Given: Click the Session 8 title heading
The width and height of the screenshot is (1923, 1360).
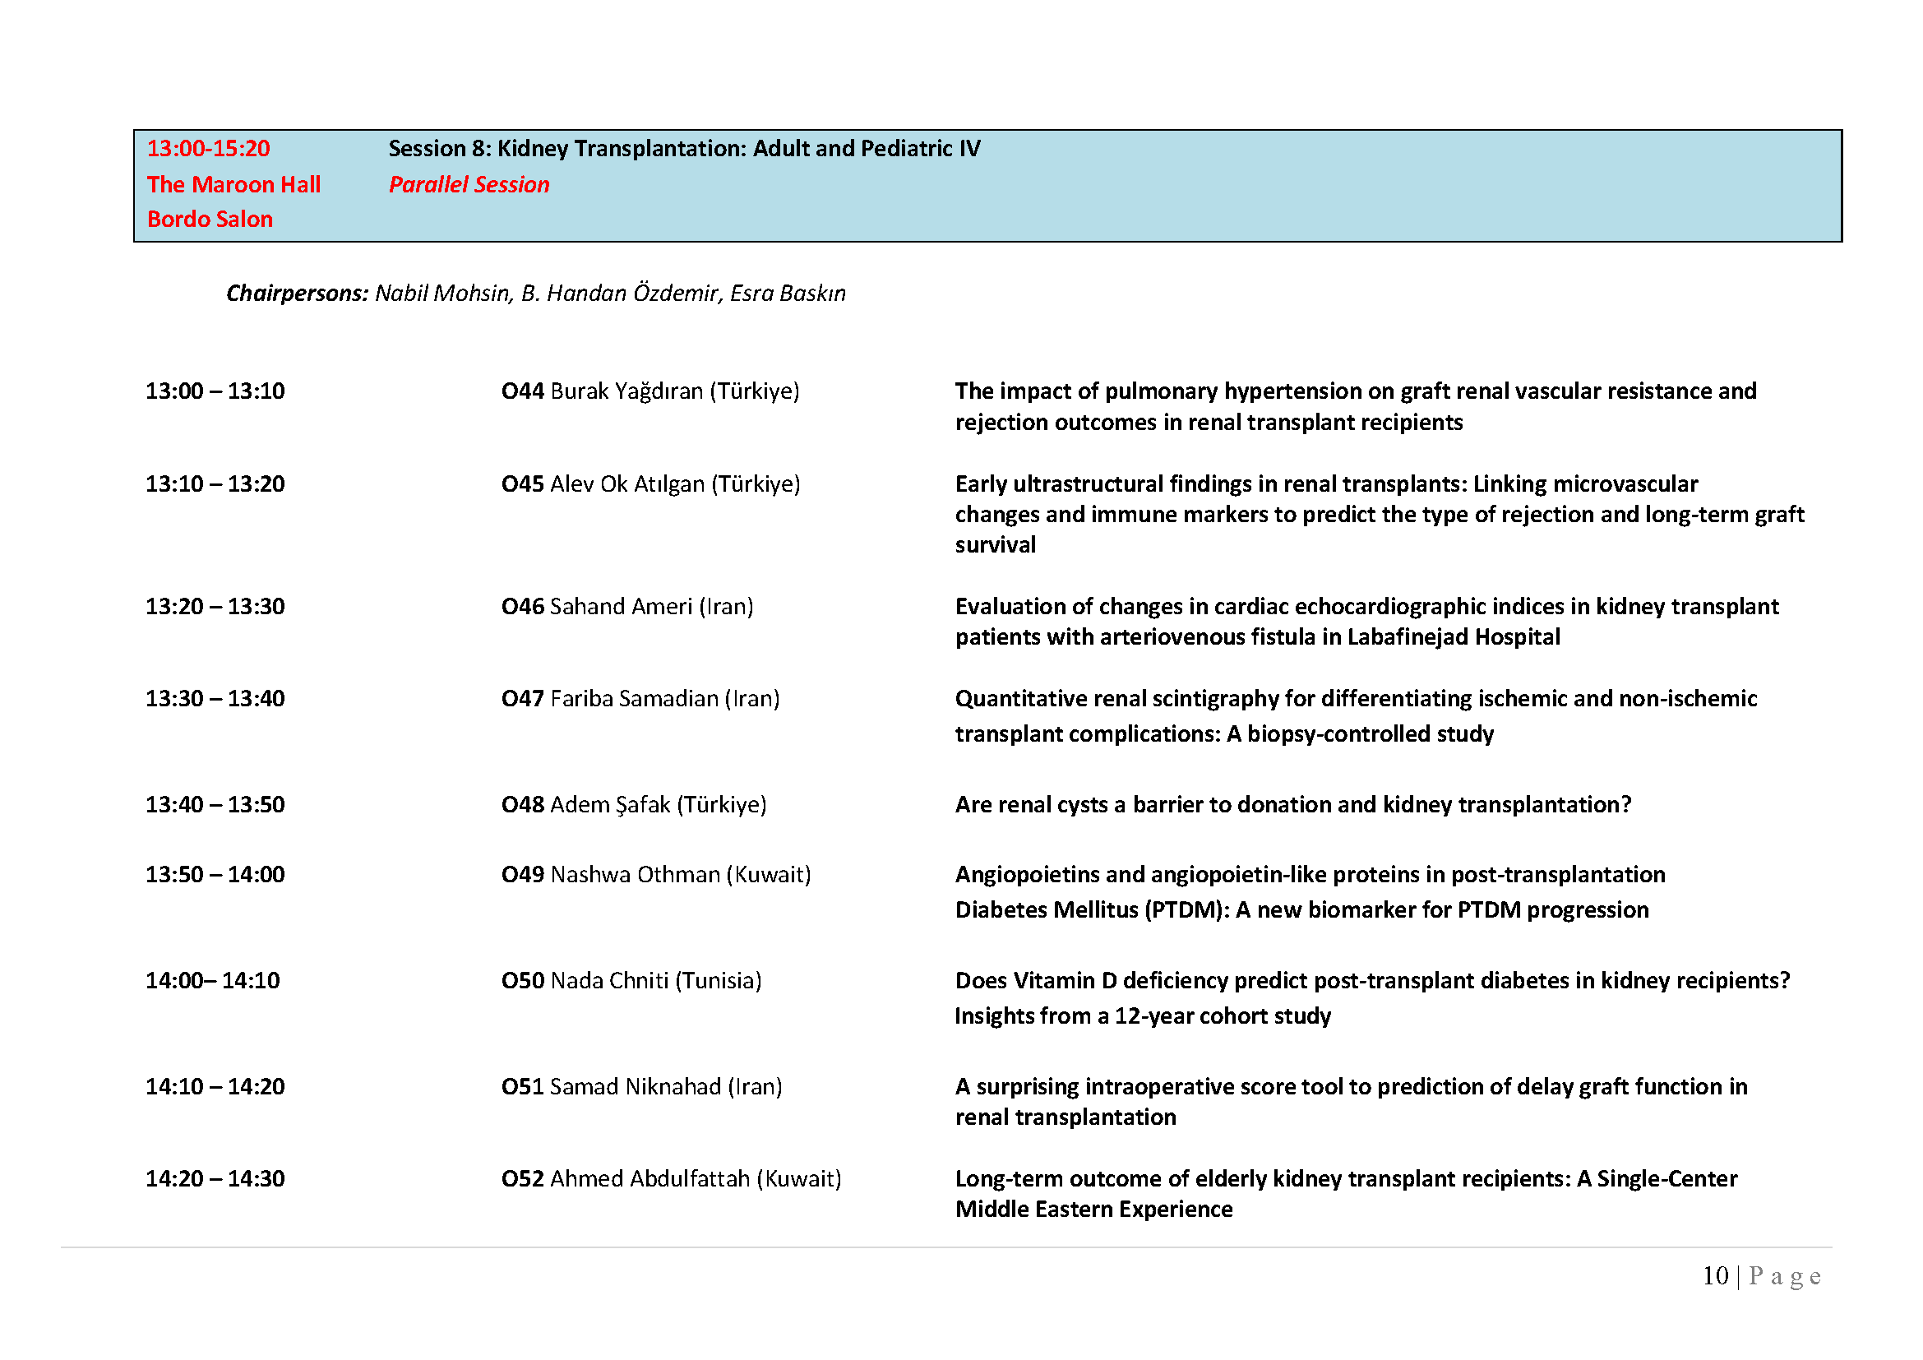Looking at the screenshot, I should coord(683,148).
